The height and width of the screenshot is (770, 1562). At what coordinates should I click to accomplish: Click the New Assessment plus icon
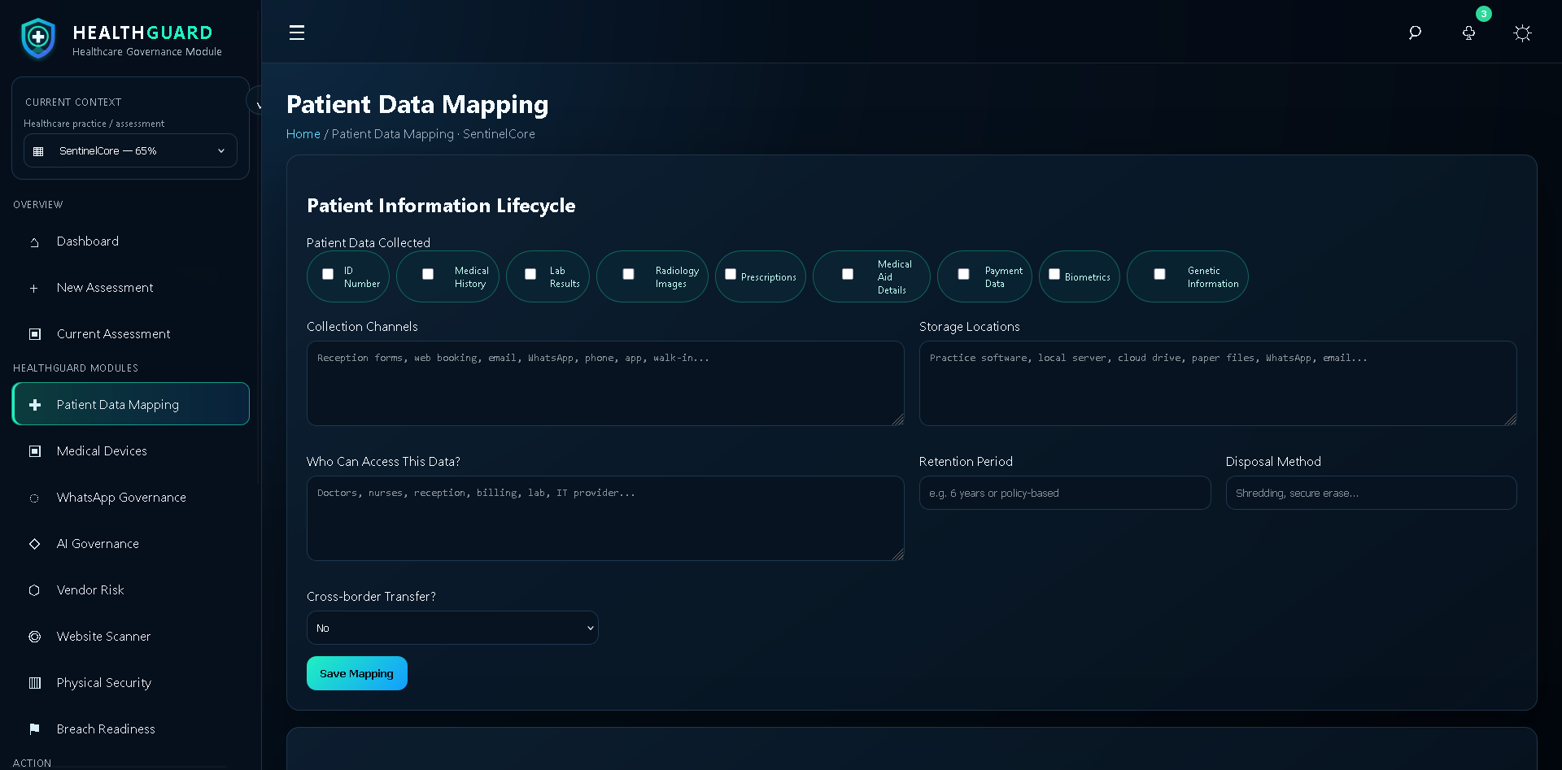34,289
